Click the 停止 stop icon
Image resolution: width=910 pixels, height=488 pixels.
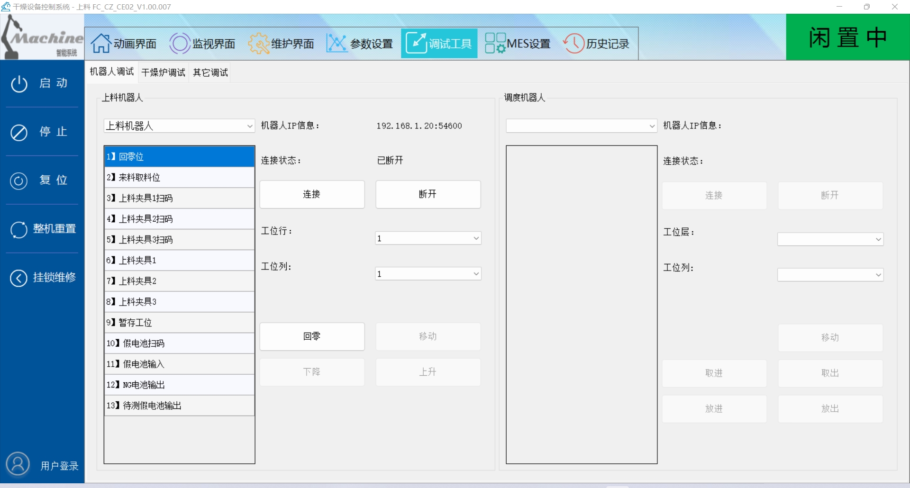click(x=19, y=133)
